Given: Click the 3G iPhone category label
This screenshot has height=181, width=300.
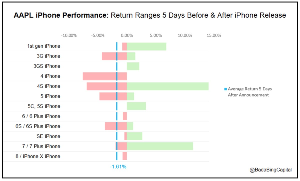Looking at the screenshot, I should (48, 56).
